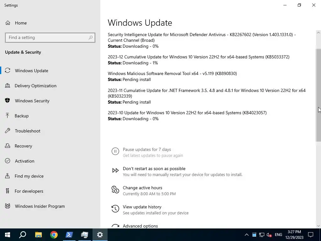This screenshot has width=321, height=241.
Task: Click the search magnifier in Find a setting
Action: (91, 38)
